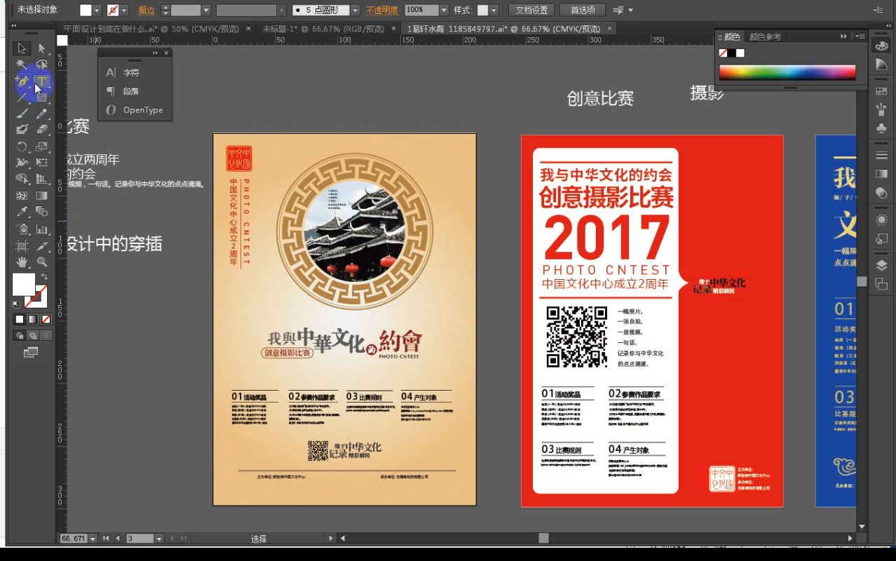This screenshot has width=896, height=561.
Task: Select the Type (T) tool
Action: click(x=41, y=81)
